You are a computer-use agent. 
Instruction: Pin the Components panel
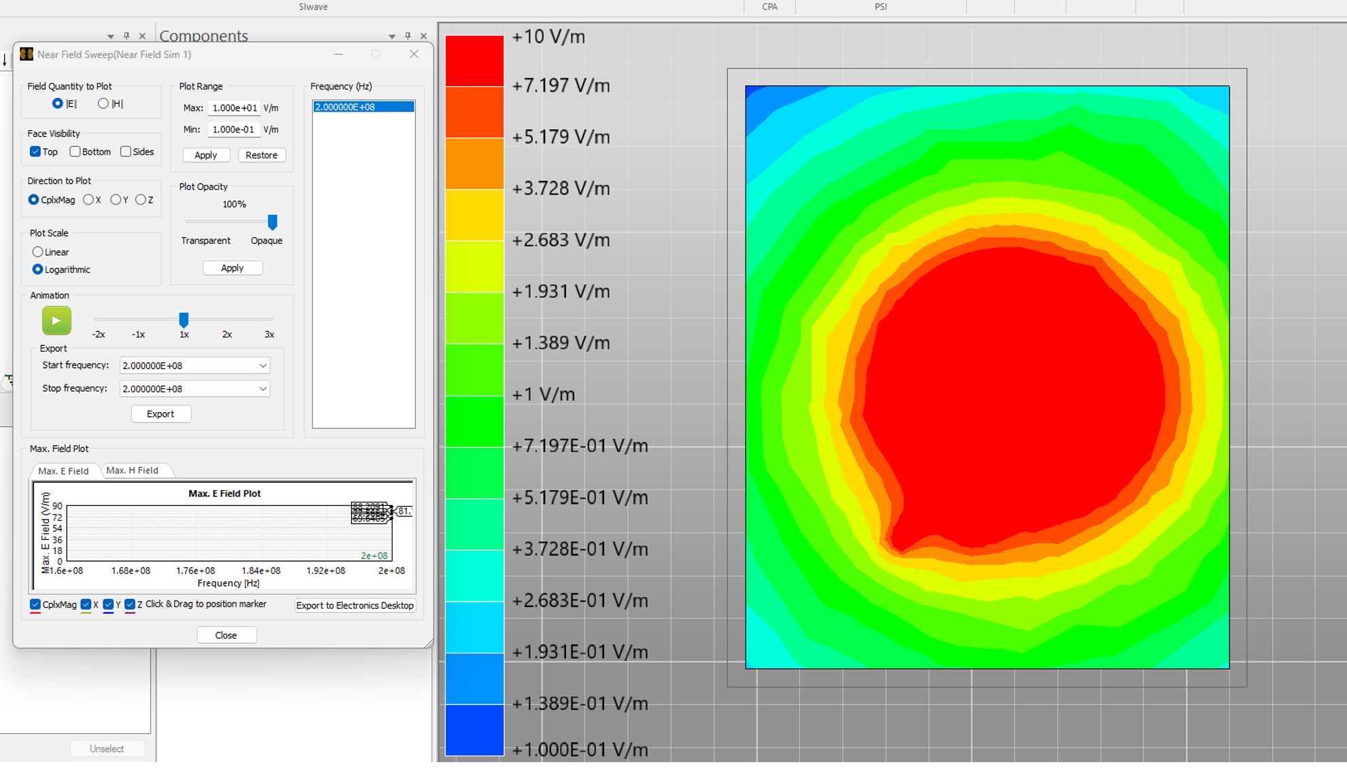coord(408,36)
